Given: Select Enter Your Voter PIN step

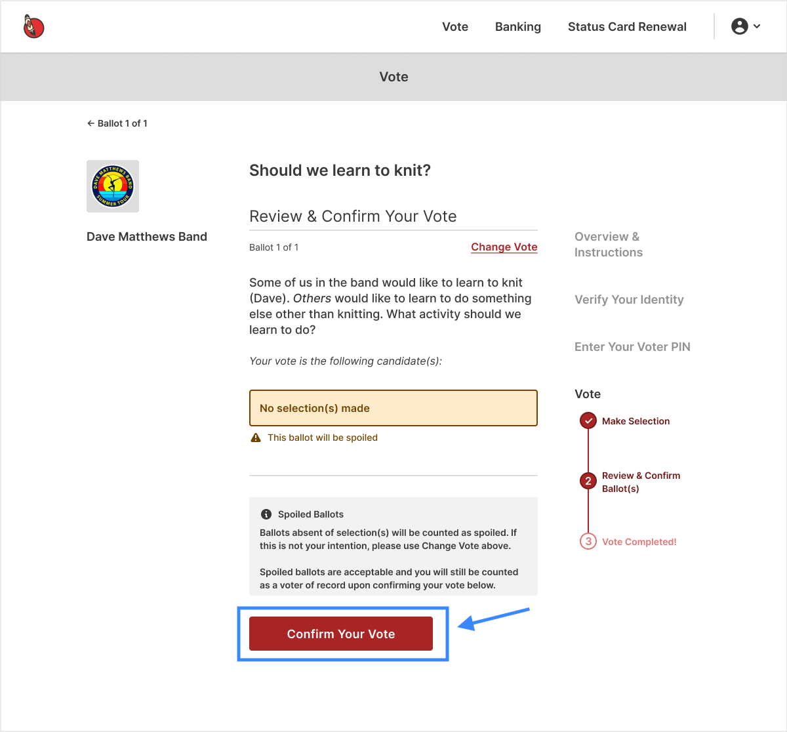Looking at the screenshot, I should [x=632, y=347].
